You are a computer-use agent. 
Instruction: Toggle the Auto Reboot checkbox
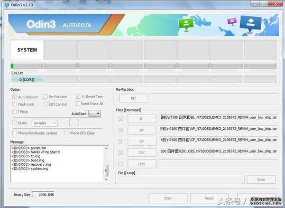[x=14, y=97]
